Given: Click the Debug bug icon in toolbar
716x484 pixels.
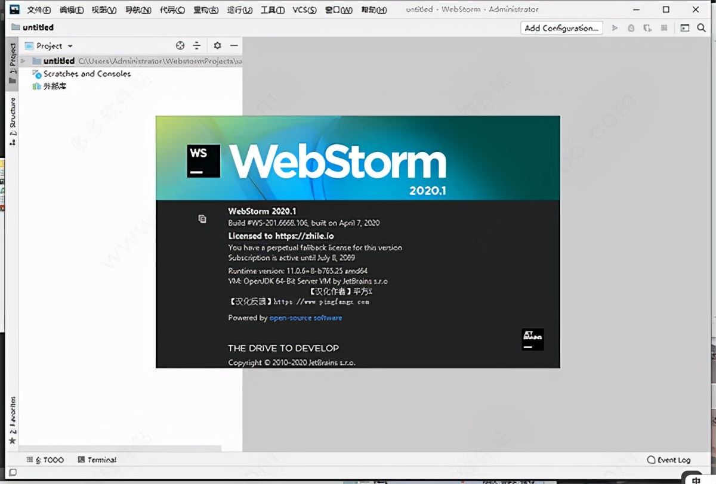Looking at the screenshot, I should click(631, 28).
